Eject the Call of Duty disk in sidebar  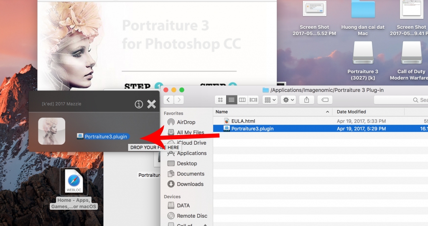click(205, 225)
